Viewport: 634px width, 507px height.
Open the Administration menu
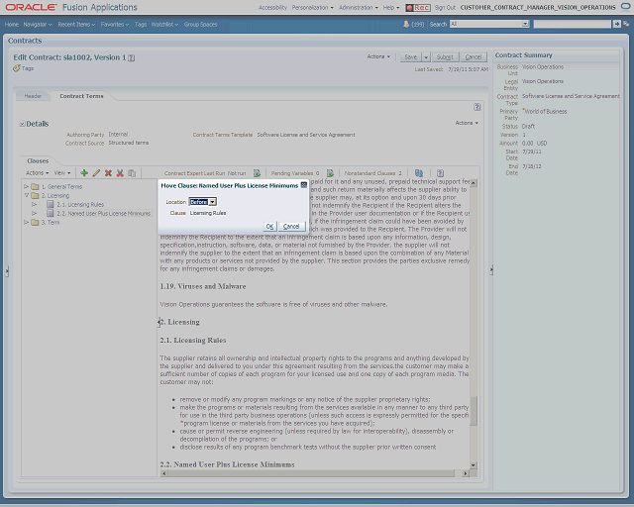359,8
